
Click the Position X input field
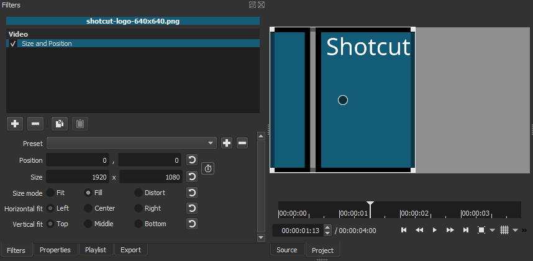(78, 160)
